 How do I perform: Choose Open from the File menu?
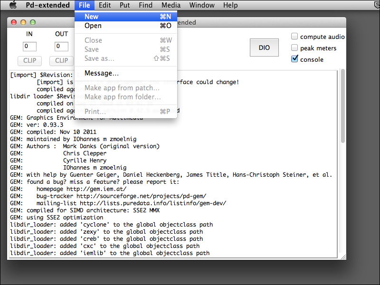click(x=126, y=26)
